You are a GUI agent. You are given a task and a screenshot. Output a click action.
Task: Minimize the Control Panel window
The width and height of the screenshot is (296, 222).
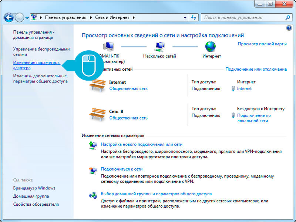pos(260,4)
